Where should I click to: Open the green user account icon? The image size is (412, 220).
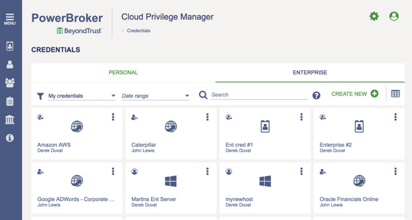pos(394,16)
